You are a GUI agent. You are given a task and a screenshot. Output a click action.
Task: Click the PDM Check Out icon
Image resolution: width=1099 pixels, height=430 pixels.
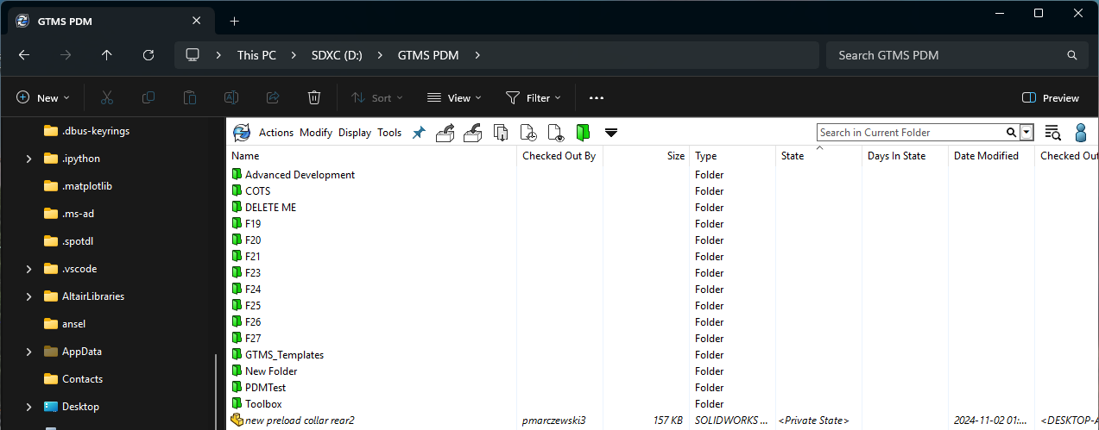pos(445,133)
